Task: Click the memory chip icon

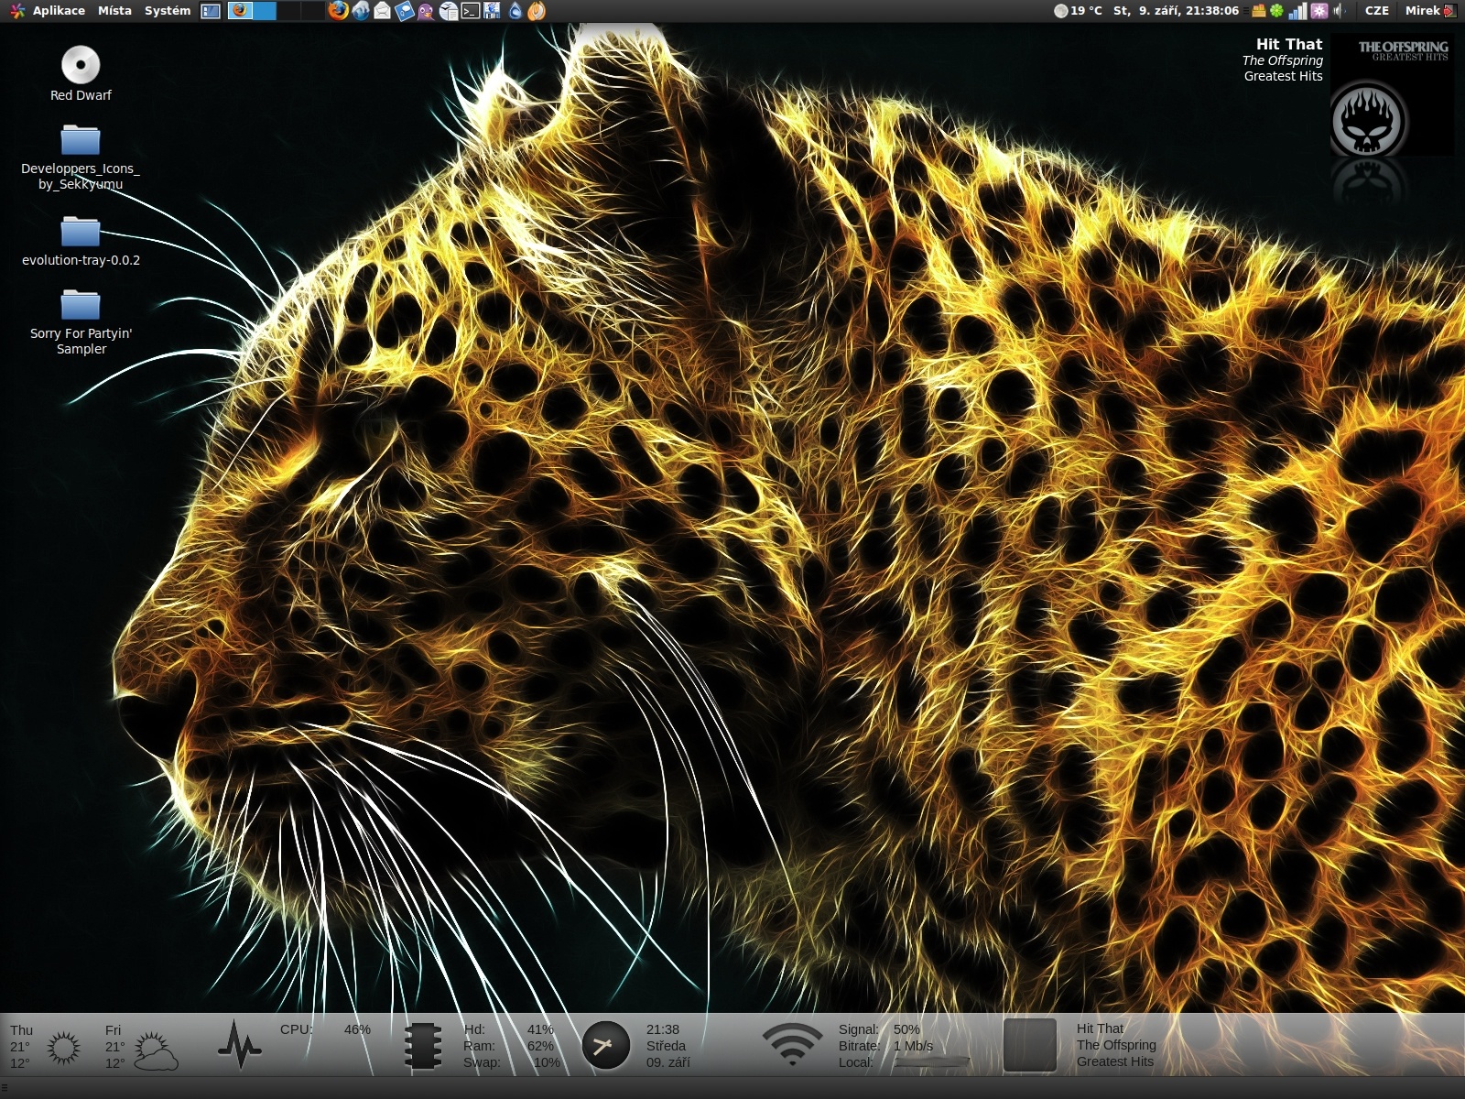Action: point(423,1046)
